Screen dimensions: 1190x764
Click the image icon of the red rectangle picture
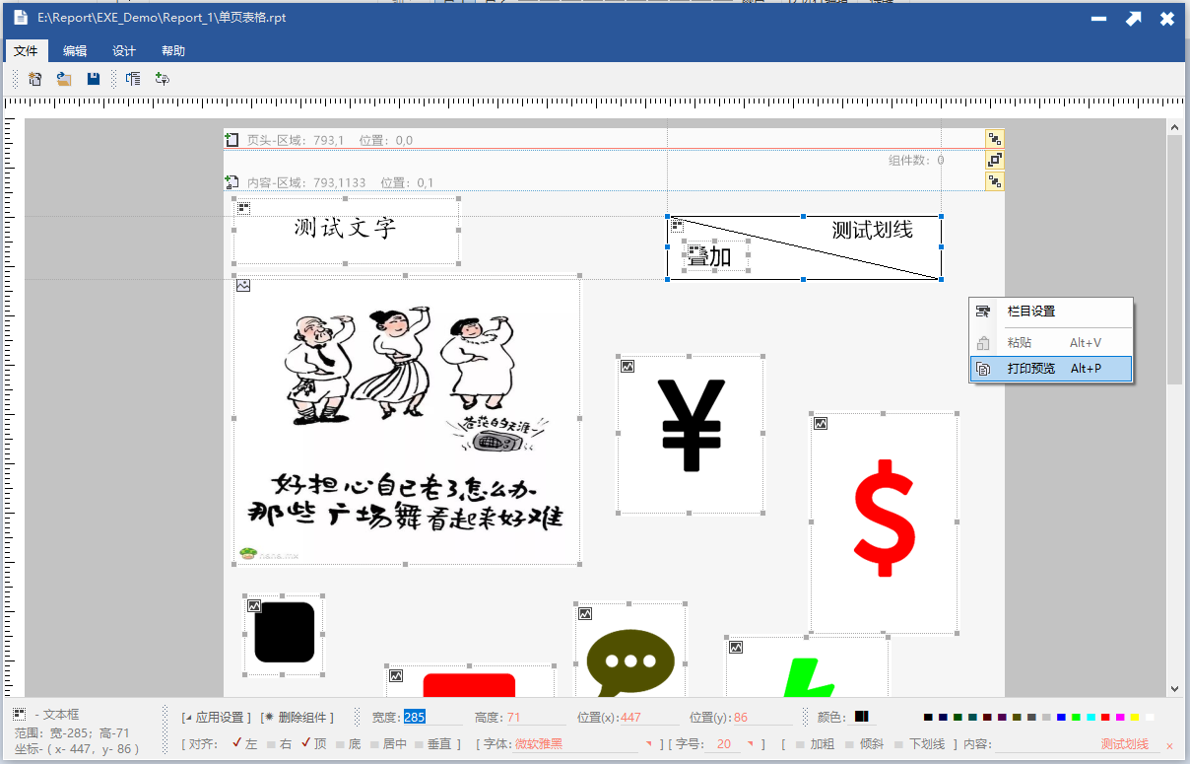[x=396, y=676]
